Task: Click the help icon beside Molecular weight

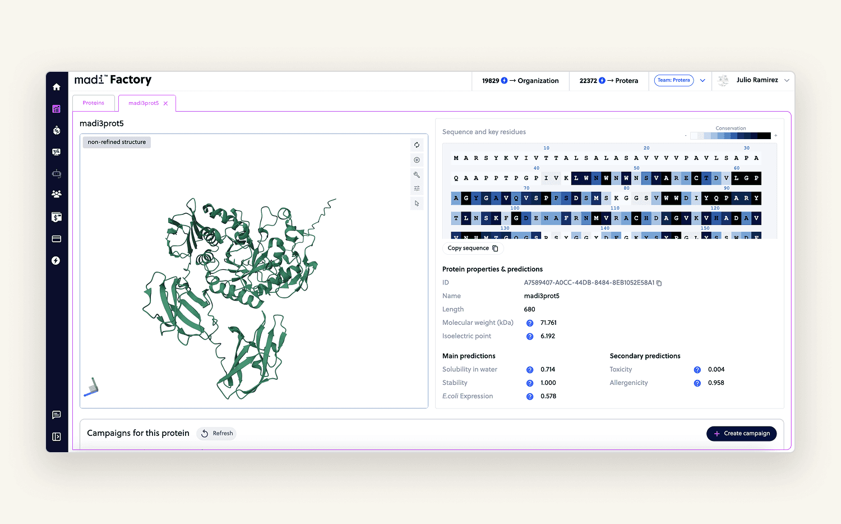Action: pos(529,323)
